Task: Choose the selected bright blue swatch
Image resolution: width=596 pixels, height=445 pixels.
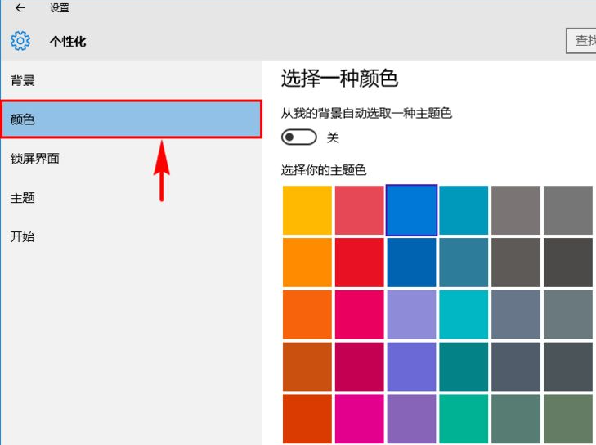Action: click(x=411, y=210)
